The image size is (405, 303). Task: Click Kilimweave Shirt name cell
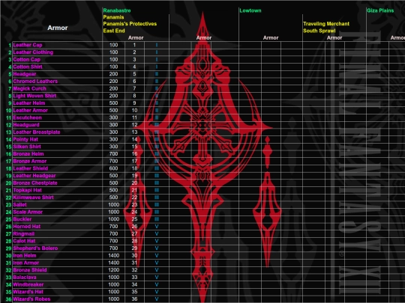point(33,198)
